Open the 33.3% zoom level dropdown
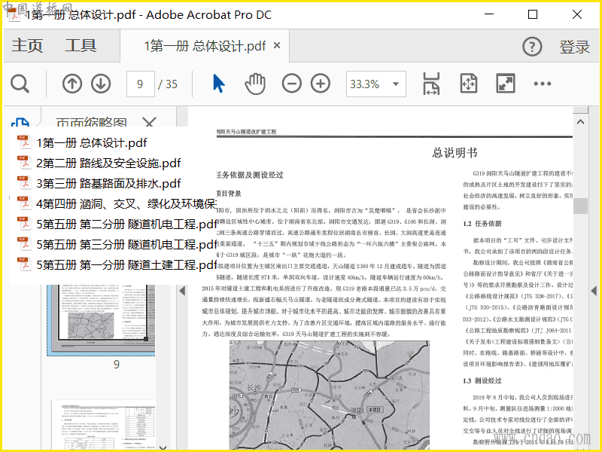The height and width of the screenshot is (452, 602). (x=375, y=84)
